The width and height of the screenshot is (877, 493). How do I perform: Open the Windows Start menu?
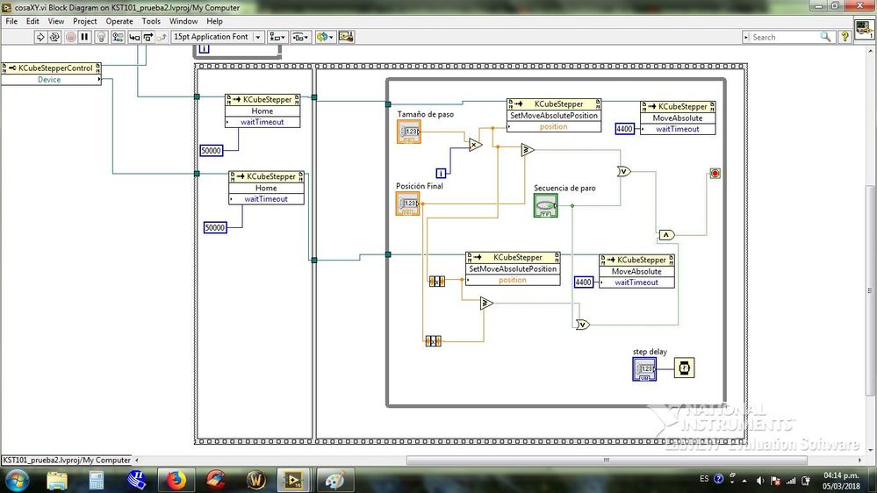[17, 480]
